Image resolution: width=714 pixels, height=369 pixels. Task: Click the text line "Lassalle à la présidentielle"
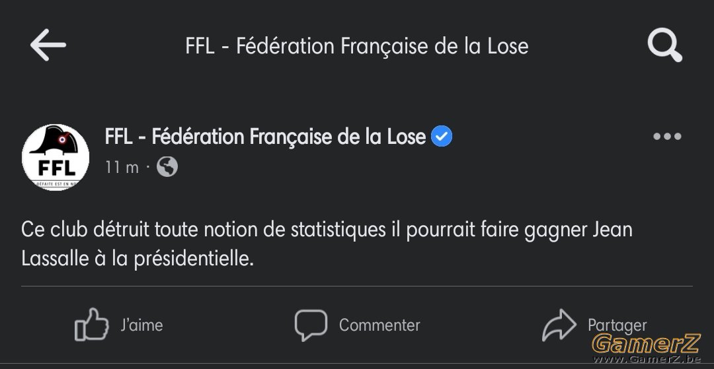point(137,259)
